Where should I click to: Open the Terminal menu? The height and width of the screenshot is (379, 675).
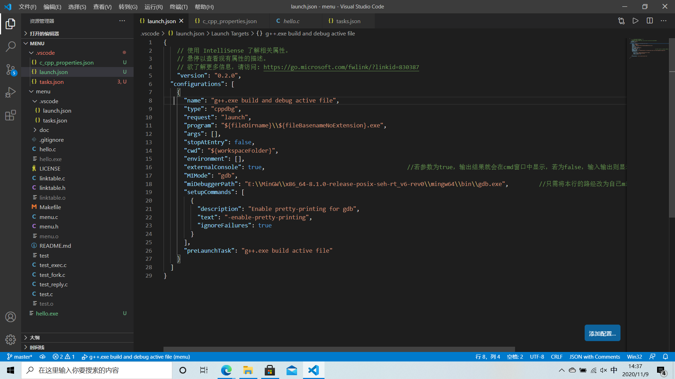179,7
